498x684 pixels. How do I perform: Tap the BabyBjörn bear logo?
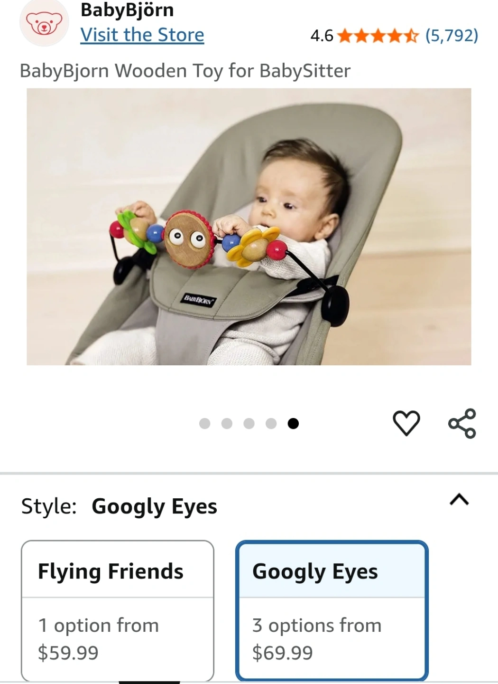click(x=44, y=23)
